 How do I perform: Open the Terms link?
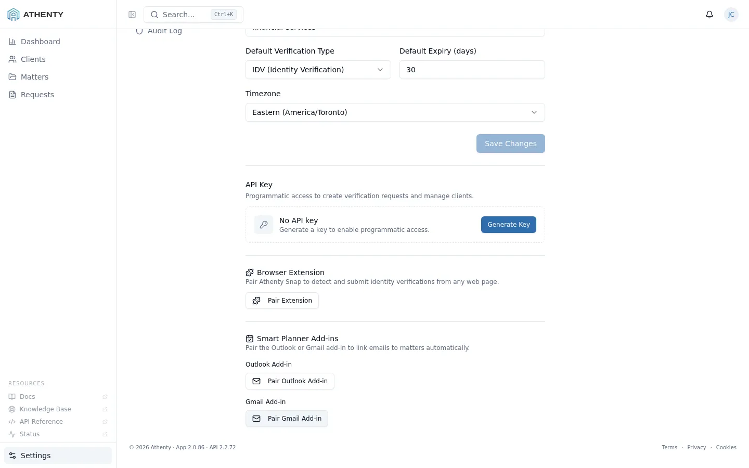669,447
